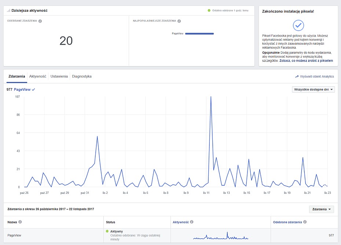
Task: Follow link Zobacz, co możesz zrobić z pikselem
Action: (x=306, y=61)
